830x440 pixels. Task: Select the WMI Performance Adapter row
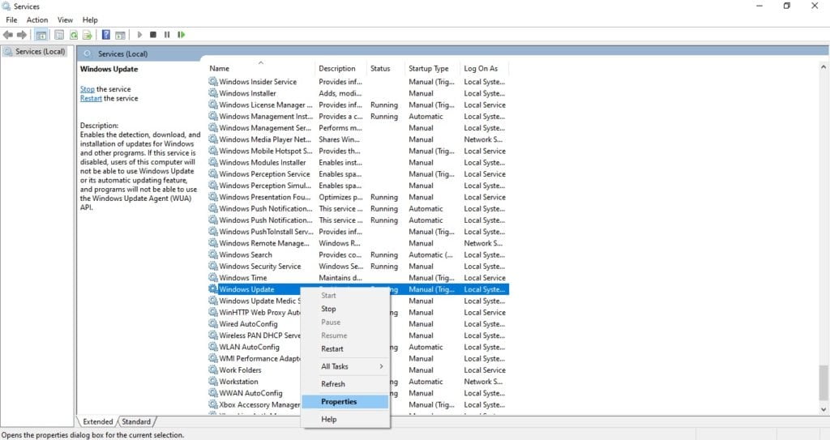357,358
